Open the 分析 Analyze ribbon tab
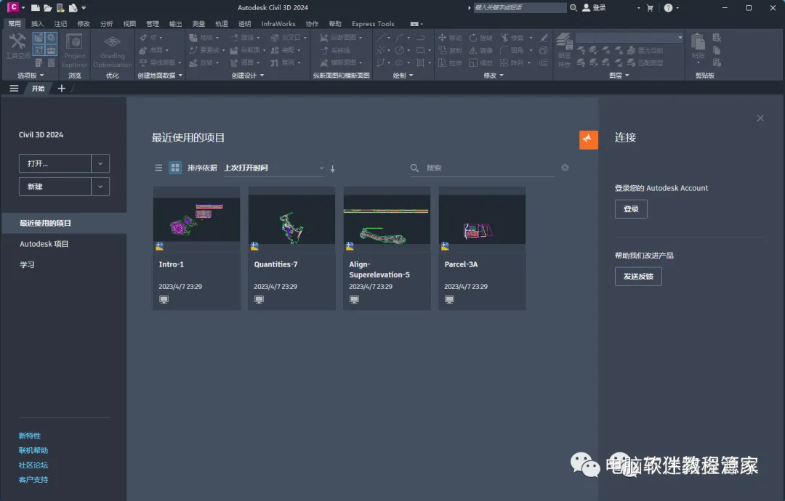This screenshot has height=501, width=785. 106,23
